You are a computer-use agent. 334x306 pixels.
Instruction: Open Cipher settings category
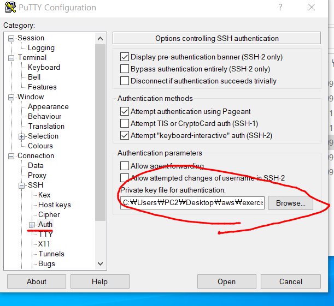coord(49,214)
